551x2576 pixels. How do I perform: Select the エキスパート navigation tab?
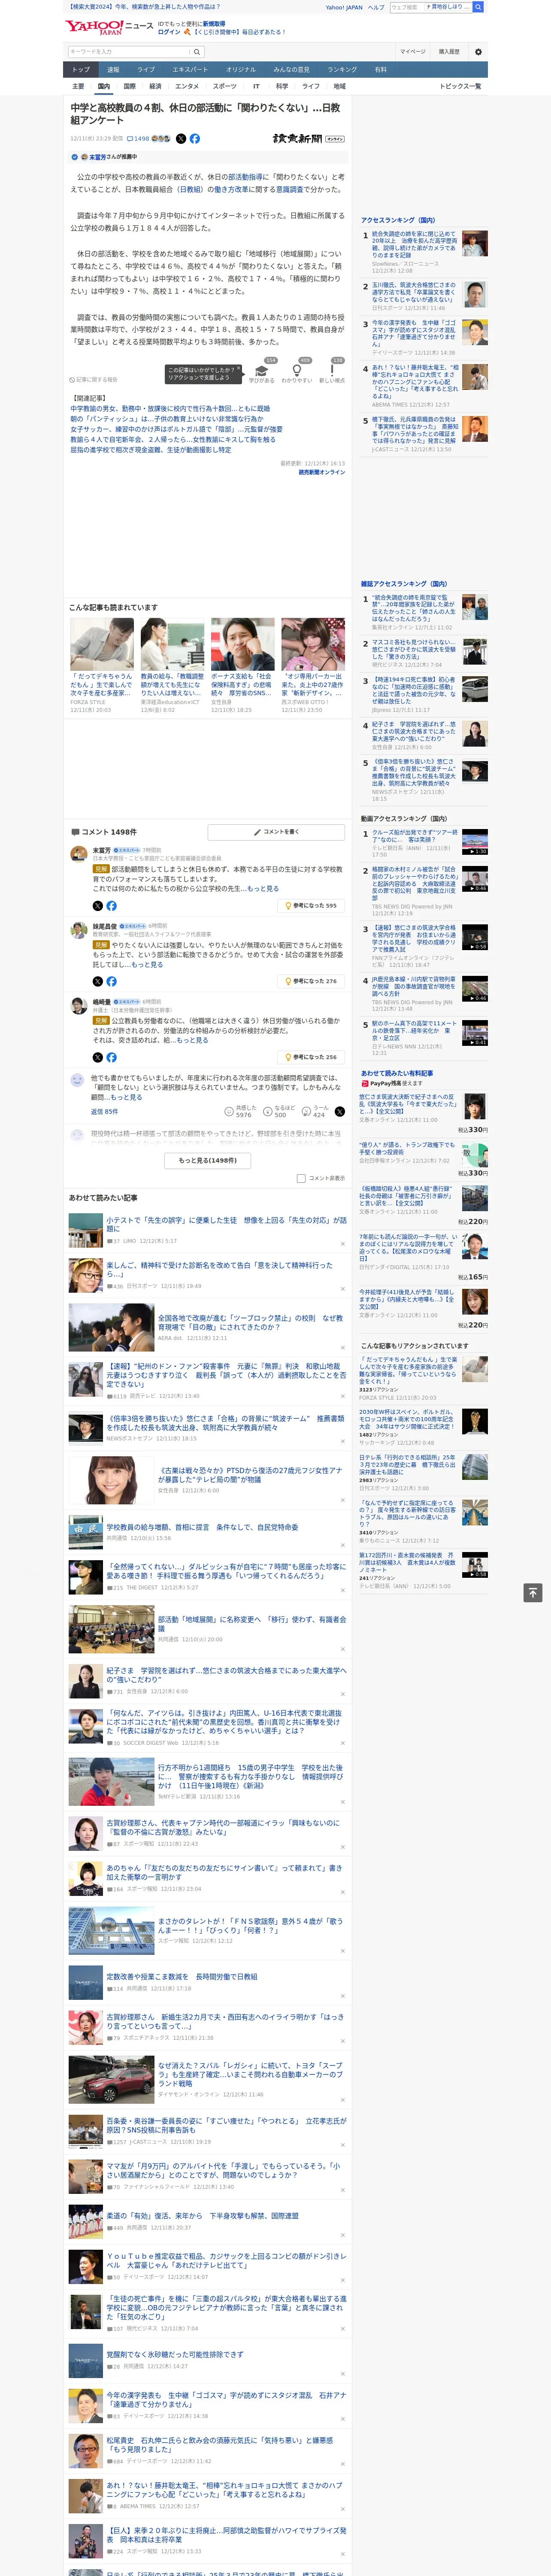(x=190, y=69)
